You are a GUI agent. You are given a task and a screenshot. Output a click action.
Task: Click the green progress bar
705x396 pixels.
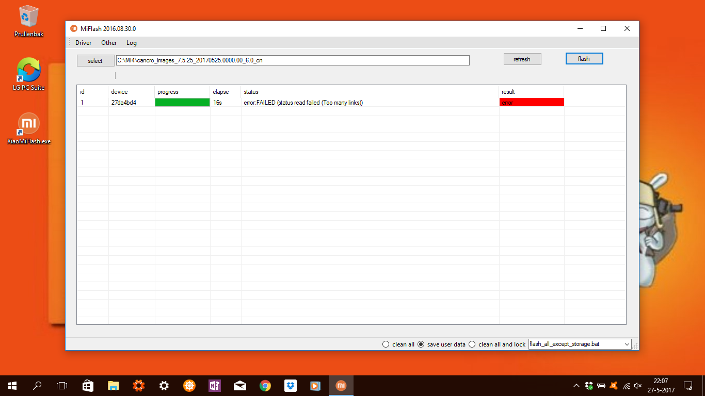(182, 103)
